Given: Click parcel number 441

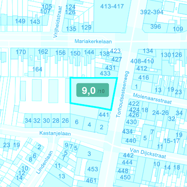Looking at the screenshot, I should 104,115.
